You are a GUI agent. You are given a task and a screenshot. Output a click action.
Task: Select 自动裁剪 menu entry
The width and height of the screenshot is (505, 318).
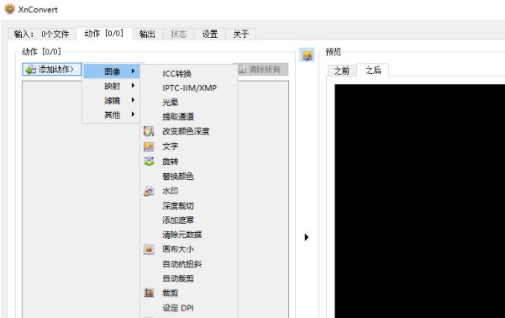coord(189,278)
